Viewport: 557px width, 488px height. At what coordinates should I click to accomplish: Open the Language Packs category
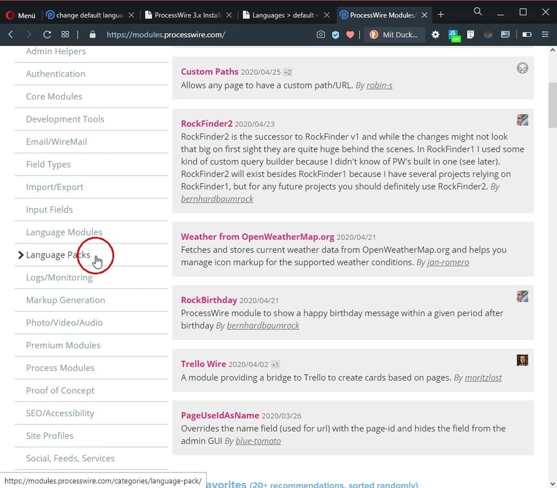point(58,255)
